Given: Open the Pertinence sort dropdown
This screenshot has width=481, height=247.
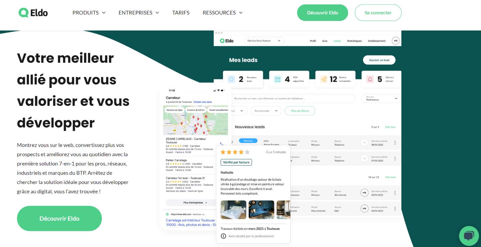Looking at the screenshot, I should click(x=381, y=99).
